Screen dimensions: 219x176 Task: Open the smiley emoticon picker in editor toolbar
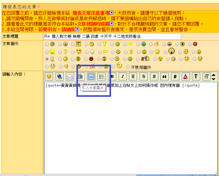49,77
